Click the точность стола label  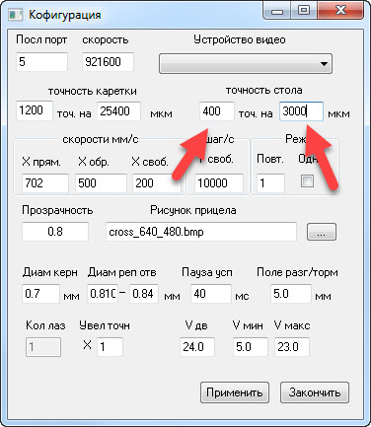click(263, 90)
